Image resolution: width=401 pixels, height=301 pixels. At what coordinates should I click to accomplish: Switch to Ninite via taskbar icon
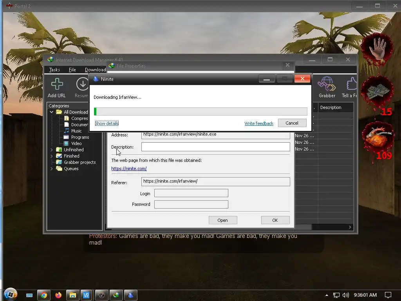(x=131, y=296)
